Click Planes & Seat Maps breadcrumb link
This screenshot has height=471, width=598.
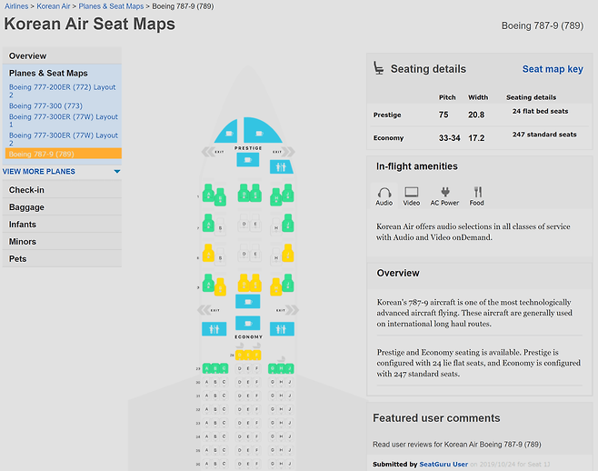[111, 6]
